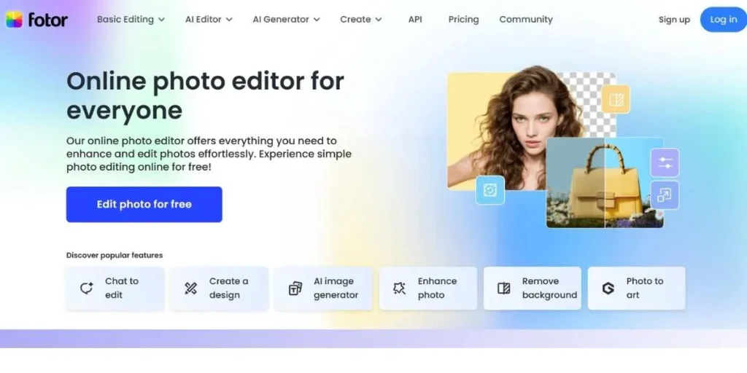The height and width of the screenshot is (373, 747).
Task: Click the Chat to edit icon
Action: tap(87, 288)
